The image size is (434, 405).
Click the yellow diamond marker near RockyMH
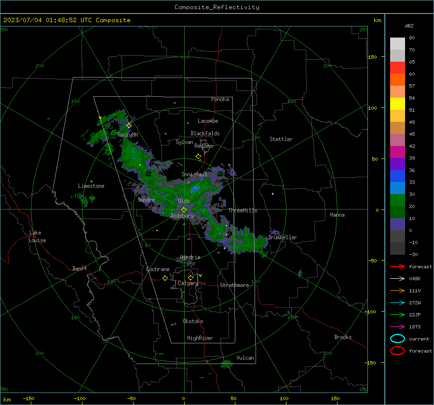[x=129, y=126]
